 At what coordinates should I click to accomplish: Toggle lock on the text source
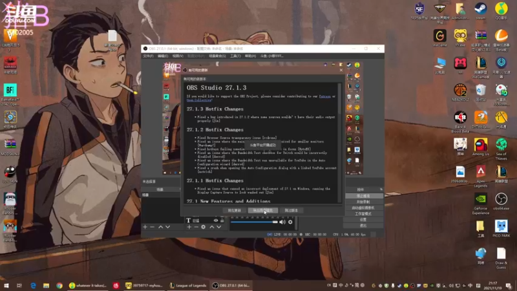(x=222, y=221)
